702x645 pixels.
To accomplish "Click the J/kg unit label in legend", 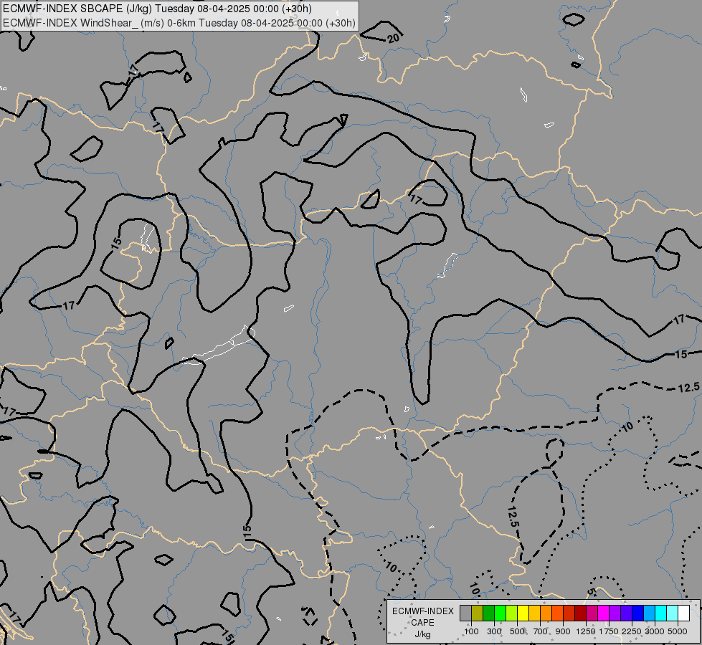I will pyautogui.click(x=422, y=634).
